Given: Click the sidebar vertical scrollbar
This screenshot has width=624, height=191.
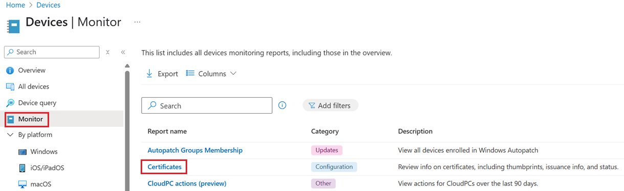Looking at the screenshot, I should 127,130.
